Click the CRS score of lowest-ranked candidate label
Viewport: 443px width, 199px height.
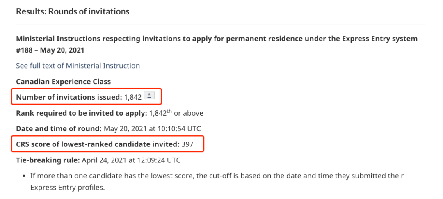tap(98, 144)
